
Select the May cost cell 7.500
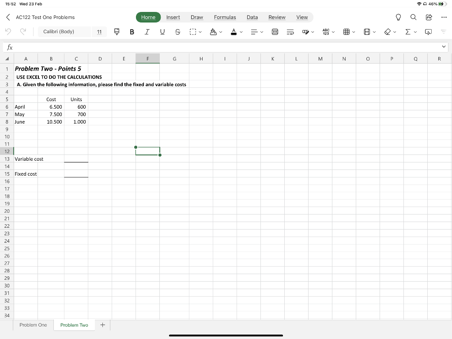pos(51,114)
